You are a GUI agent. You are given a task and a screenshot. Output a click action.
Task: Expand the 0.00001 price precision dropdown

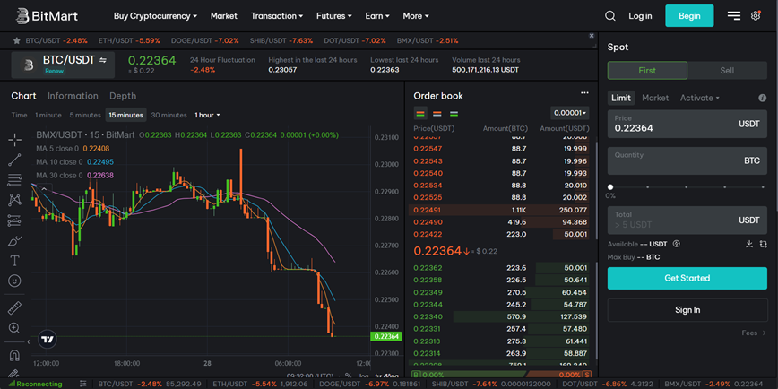(x=570, y=113)
